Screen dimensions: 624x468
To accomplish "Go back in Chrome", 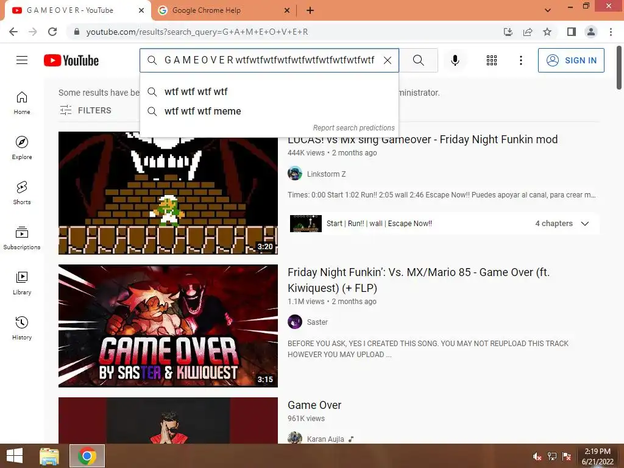I will [13, 32].
